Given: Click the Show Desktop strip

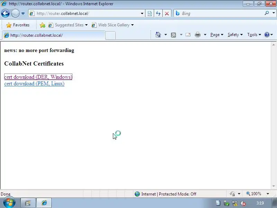Looking at the screenshot, I should click(x=275, y=203).
